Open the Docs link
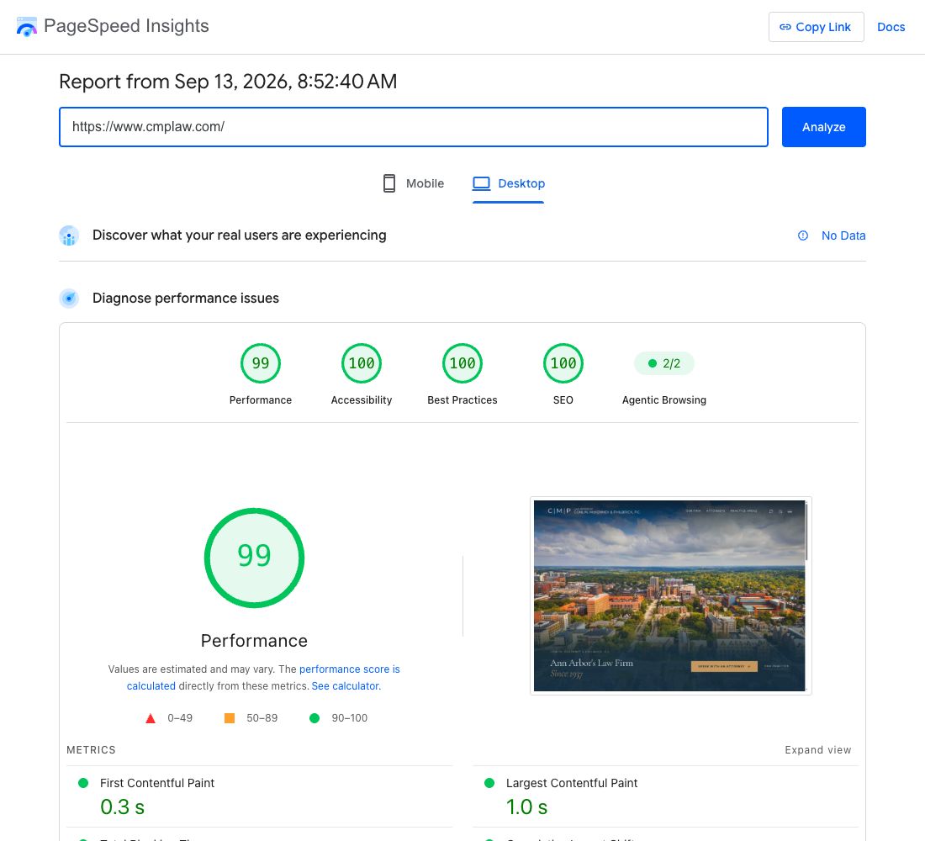 (891, 27)
